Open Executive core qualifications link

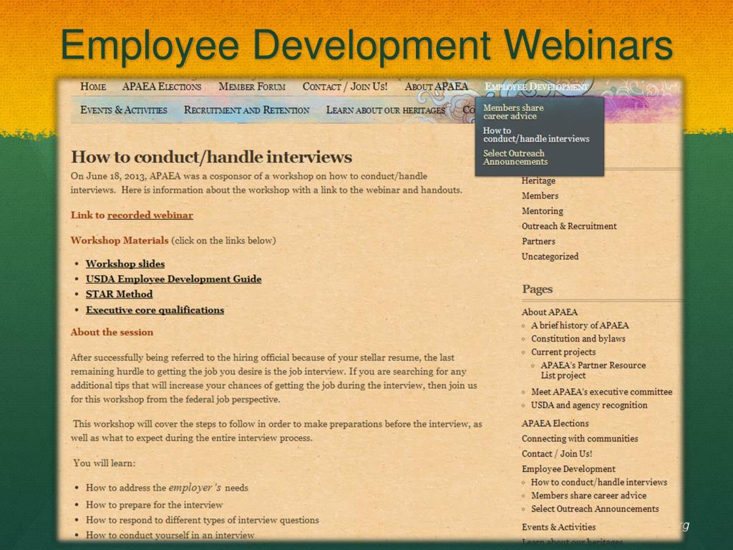click(x=155, y=310)
